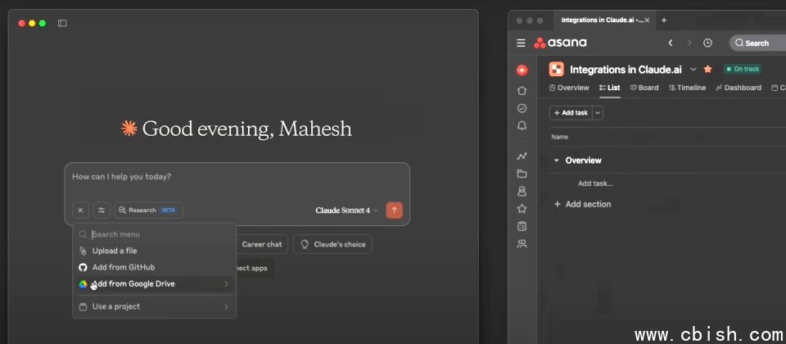Go forward in Asana navigation
This screenshot has width=786, height=344.
(689, 43)
